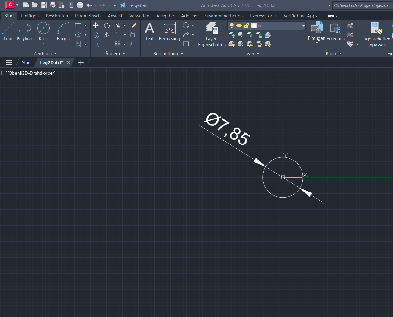393x317 pixels.
Task: Expand the Beschriftung panel
Action: (168, 53)
